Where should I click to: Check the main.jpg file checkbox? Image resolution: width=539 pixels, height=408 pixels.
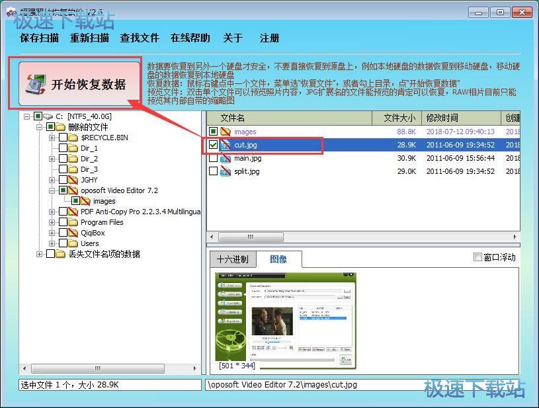[213, 158]
